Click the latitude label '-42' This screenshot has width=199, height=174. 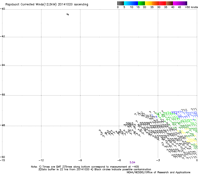[x=2, y=36]
